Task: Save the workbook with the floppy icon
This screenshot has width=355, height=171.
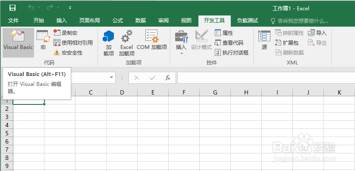Action: (13, 8)
